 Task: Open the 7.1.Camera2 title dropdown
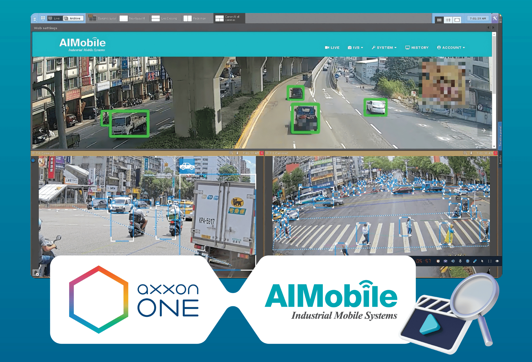click(267, 153)
